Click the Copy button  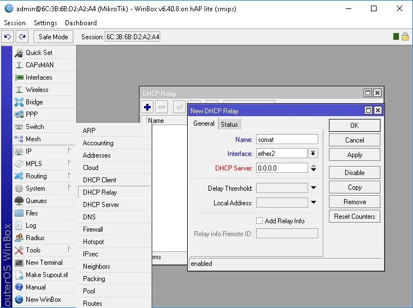(x=355, y=187)
